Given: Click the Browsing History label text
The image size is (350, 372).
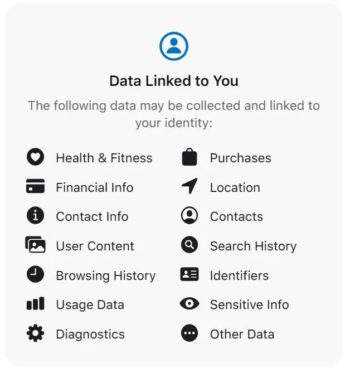Looking at the screenshot, I should [x=106, y=276].
